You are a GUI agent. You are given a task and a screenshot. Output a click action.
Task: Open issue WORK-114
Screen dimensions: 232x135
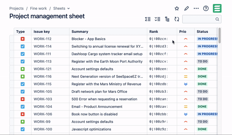click(x=42, y=46)
